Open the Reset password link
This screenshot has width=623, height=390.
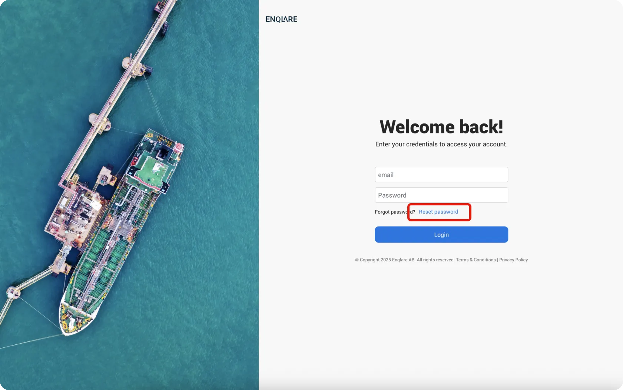438,212
